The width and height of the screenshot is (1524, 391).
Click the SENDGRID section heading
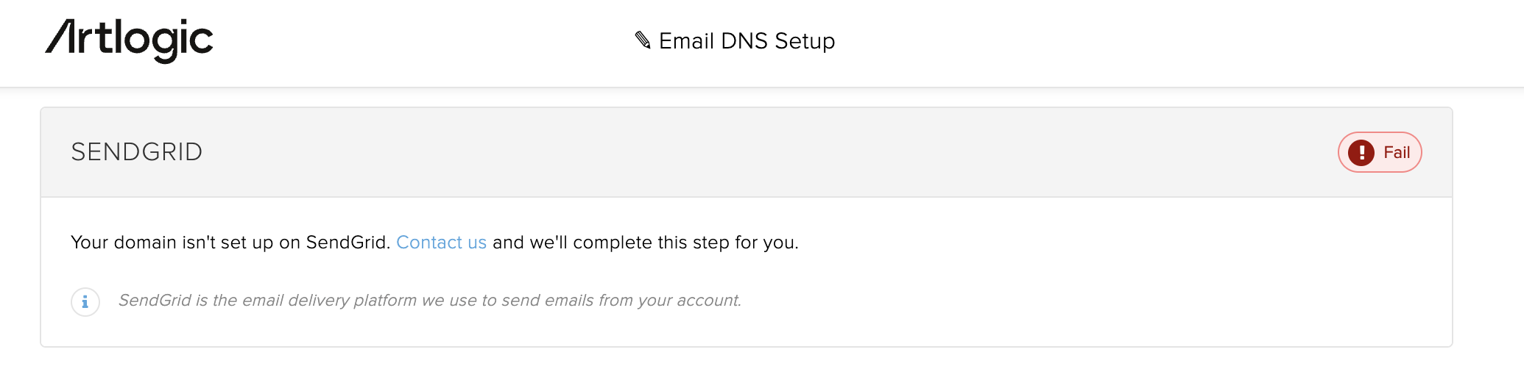click(x=137, y=152)
